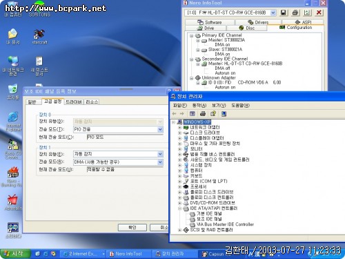345x259 pixels.
Task: Open the drive selector dropdown in Nero InfoTool
Action: coord(273,12)
